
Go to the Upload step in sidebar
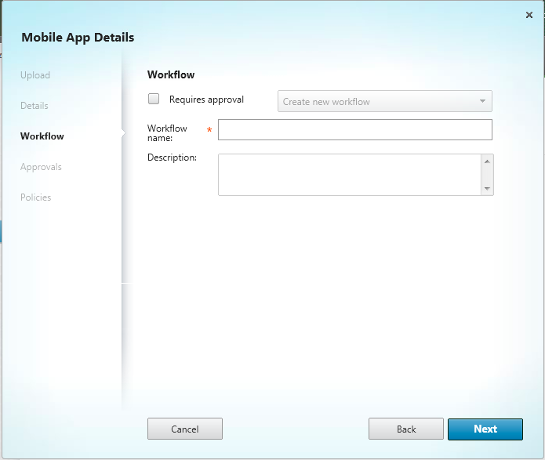(35, 75)
